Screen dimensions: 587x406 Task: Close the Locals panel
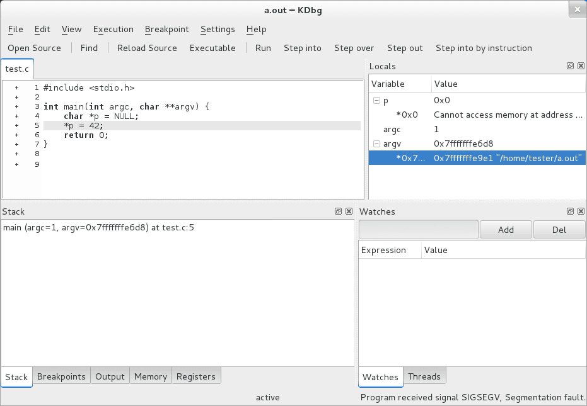coord(581,66)
